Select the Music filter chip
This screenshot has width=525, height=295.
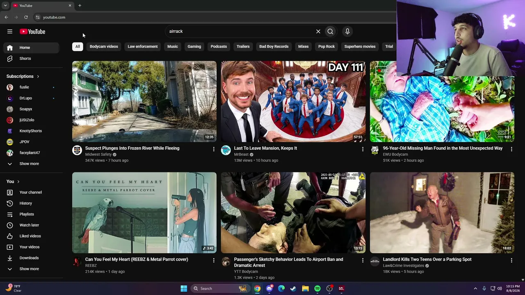tap(173, 47)
